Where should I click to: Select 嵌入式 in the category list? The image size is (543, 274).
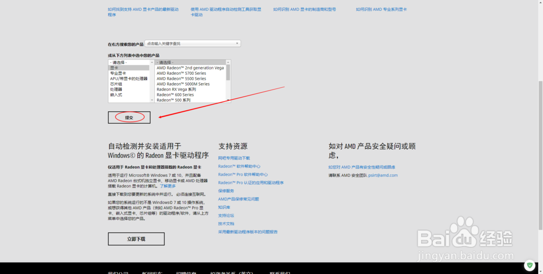coord(129,95)
